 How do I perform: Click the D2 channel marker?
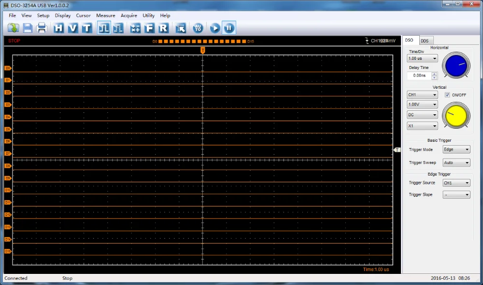click(8, 92)
